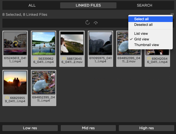Click the Low res button

click(30, 128)
